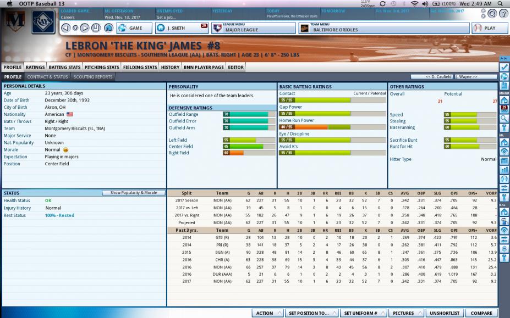The width and height of the screenshot is (510, 318).
Task: Click the PLAY button with baseball
Action: pyautogui.click(x=490, y=28)
